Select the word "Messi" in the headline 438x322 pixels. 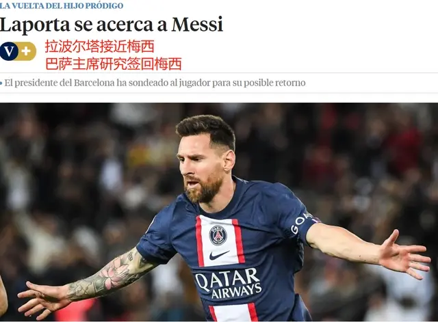(197, 25)
